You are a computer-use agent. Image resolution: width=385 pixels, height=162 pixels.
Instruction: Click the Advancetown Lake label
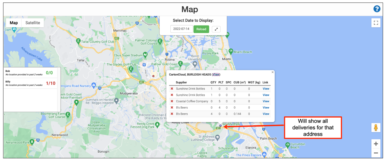[x=32, y=53]
